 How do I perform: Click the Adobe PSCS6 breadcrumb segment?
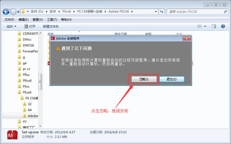pyautogui.click(x=119, y=11)
